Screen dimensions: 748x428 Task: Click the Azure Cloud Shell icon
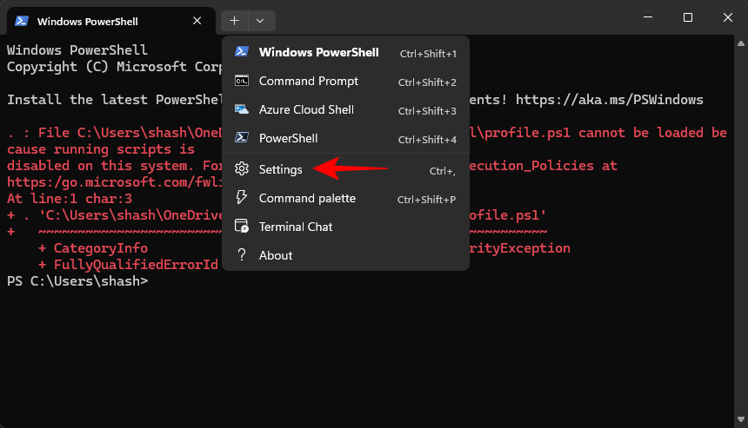point(243,109)
